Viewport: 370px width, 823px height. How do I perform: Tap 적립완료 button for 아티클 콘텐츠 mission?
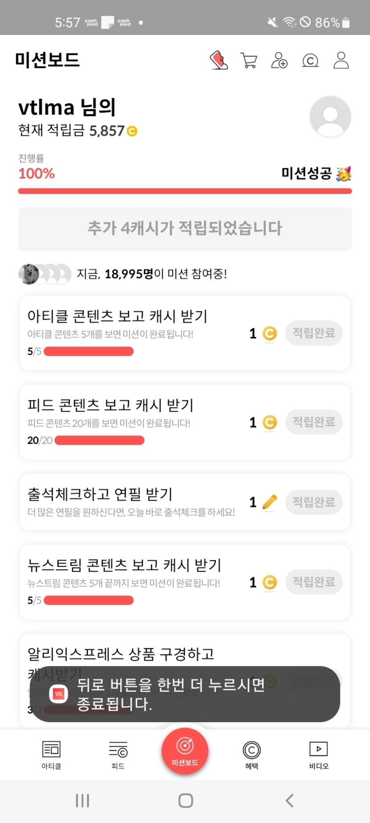314,333
